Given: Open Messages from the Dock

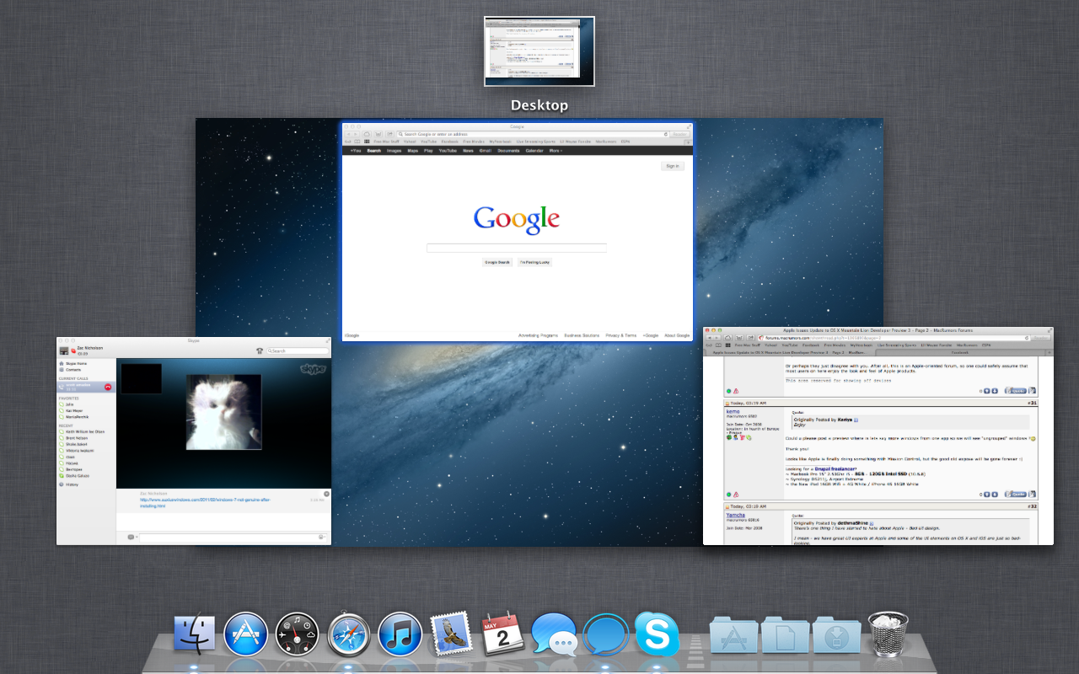Looking at the screenshot, I should 554,634.
